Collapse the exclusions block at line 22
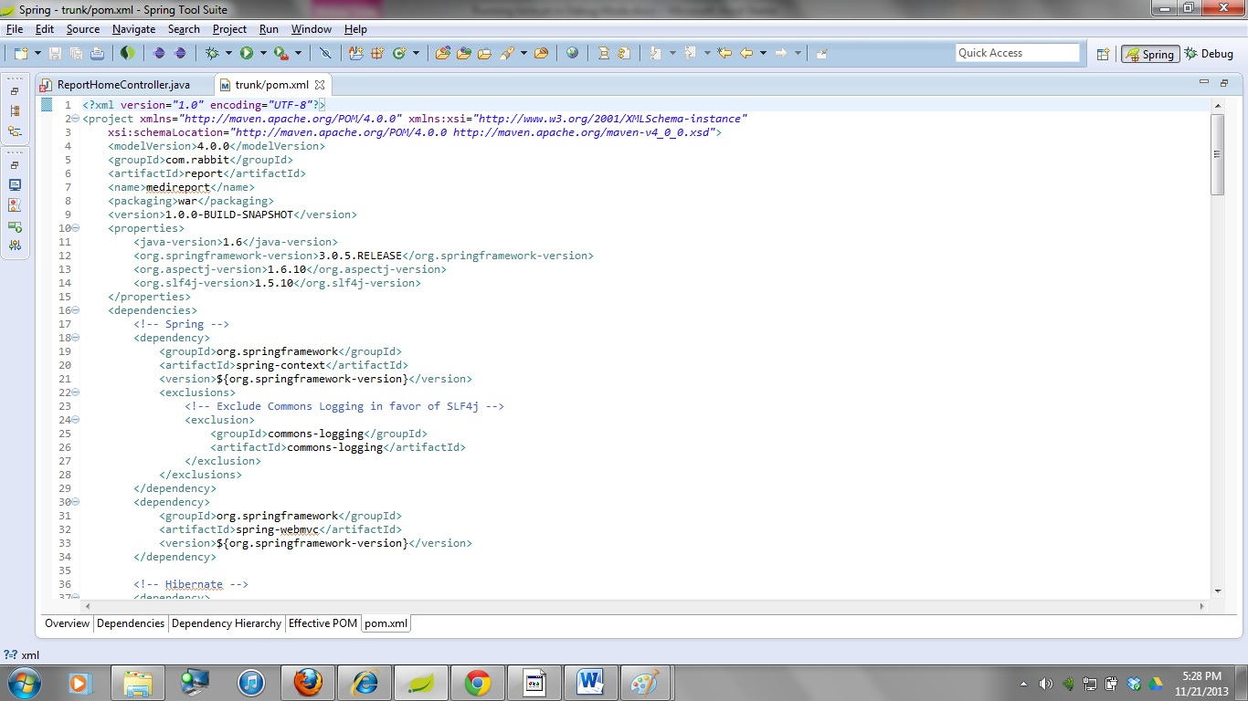1248x701 pixels. point(75,392)
